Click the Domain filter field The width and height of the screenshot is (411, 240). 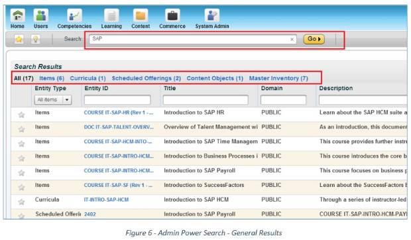click(283, 100)
